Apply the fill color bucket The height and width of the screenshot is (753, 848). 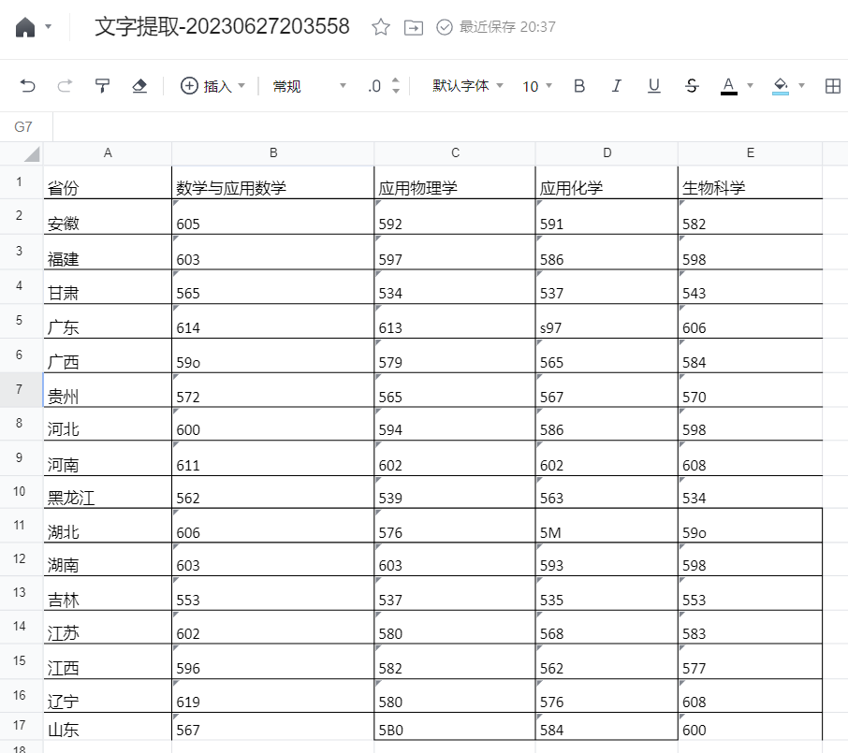(x=781, y=86)
